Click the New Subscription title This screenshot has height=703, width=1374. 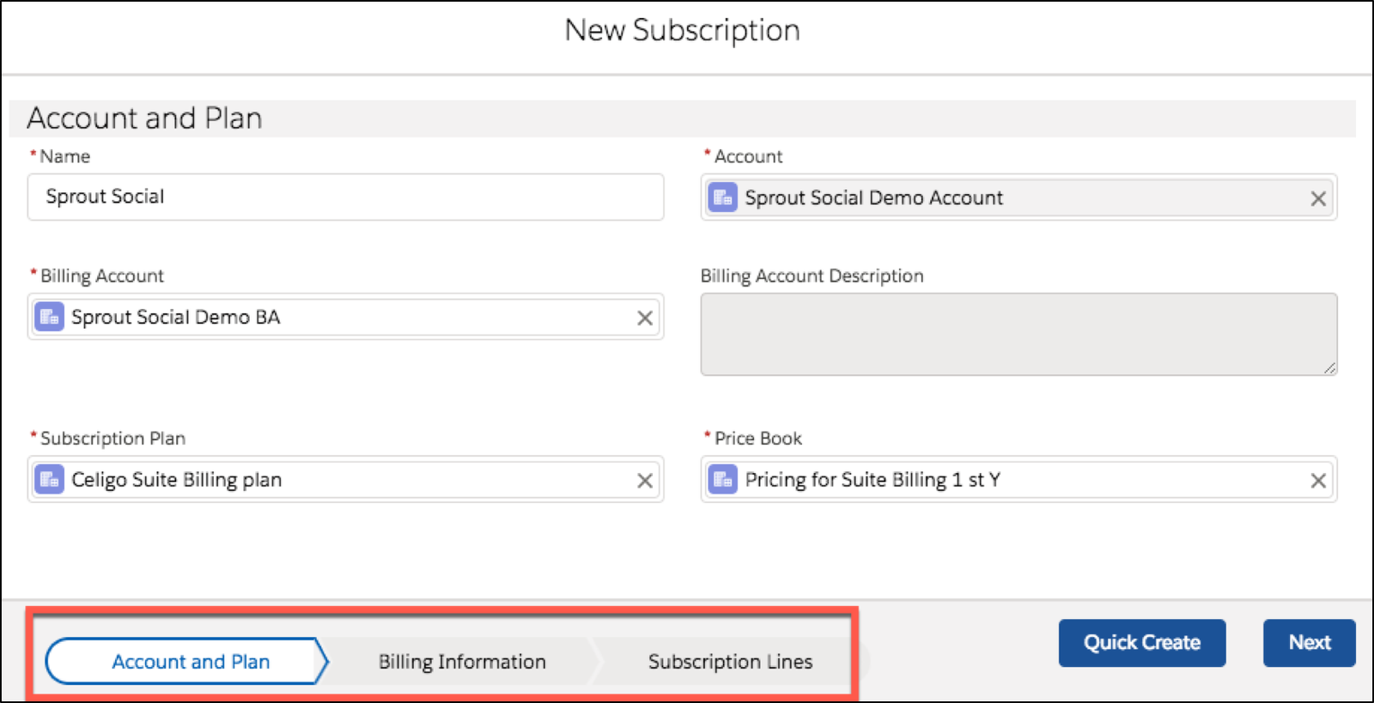(682, 31)
